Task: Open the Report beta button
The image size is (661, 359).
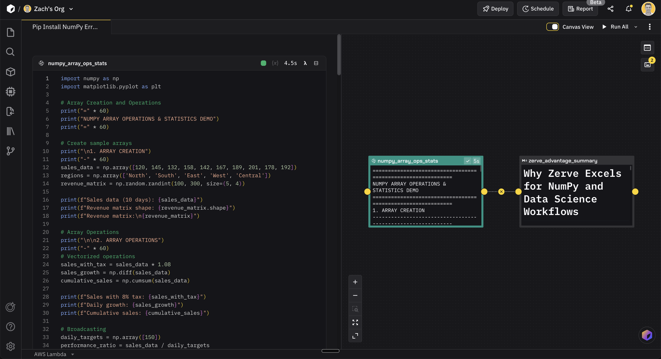Action: click(580, 9)
